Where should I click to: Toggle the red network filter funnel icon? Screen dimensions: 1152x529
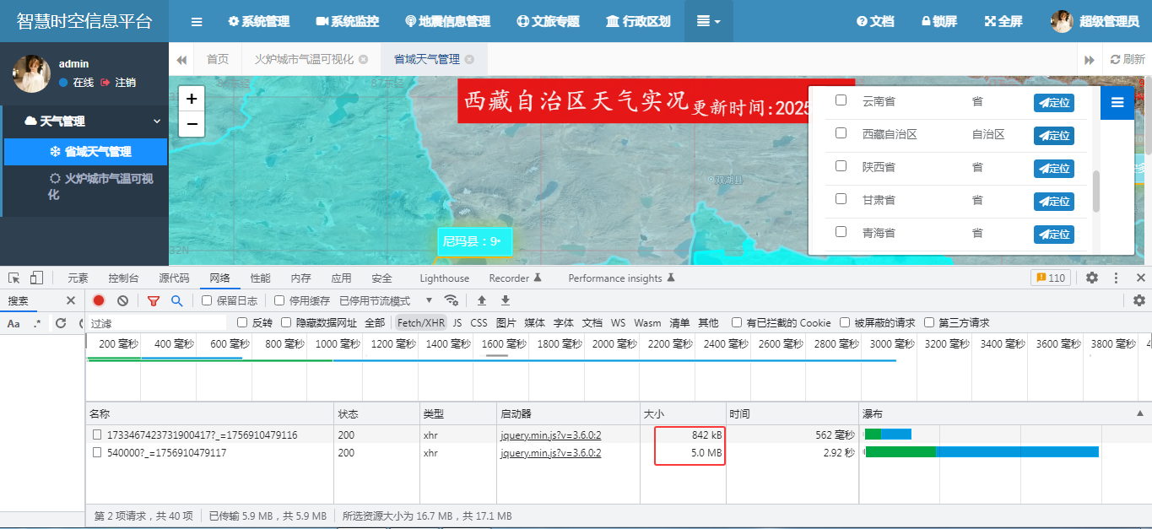153,300
